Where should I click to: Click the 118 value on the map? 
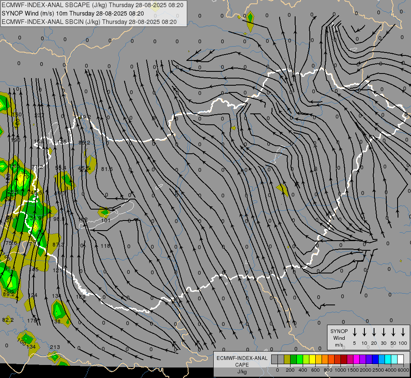click(x=105, y=246)
